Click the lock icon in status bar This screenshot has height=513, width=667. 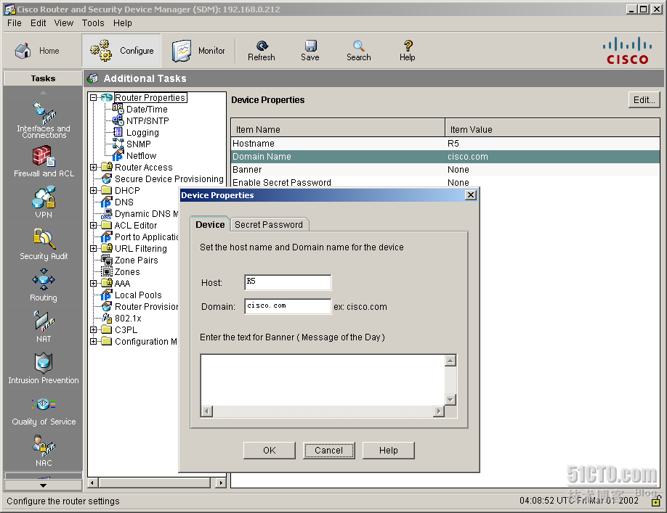tap(656, 501)
